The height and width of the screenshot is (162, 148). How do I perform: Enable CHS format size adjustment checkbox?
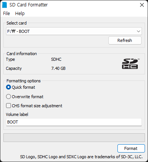[x=8, y=106]
